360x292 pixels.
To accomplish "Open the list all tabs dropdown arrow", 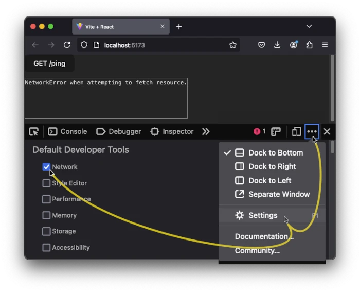I will coord(309,26).
